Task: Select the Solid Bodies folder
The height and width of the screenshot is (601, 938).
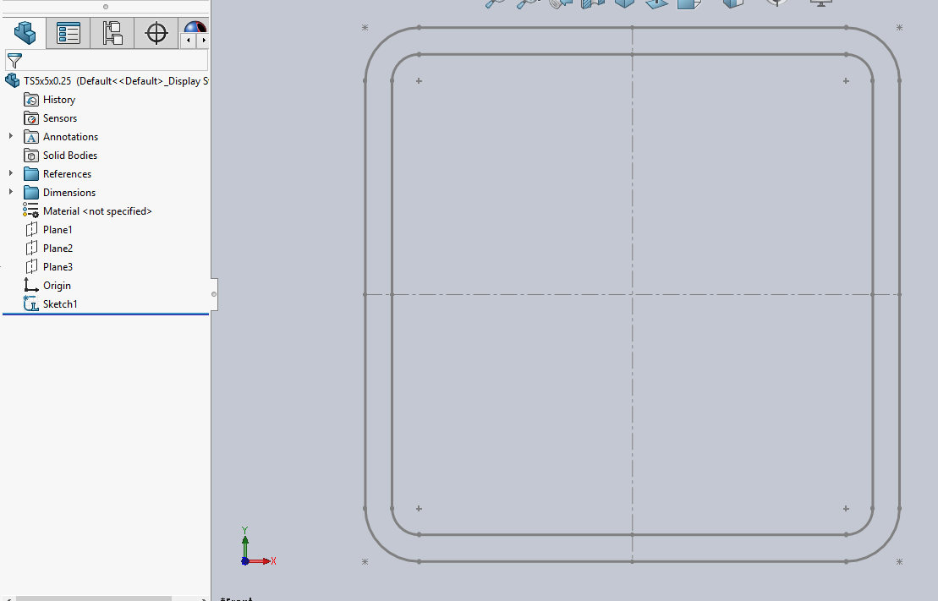Action: click(60, 155)
